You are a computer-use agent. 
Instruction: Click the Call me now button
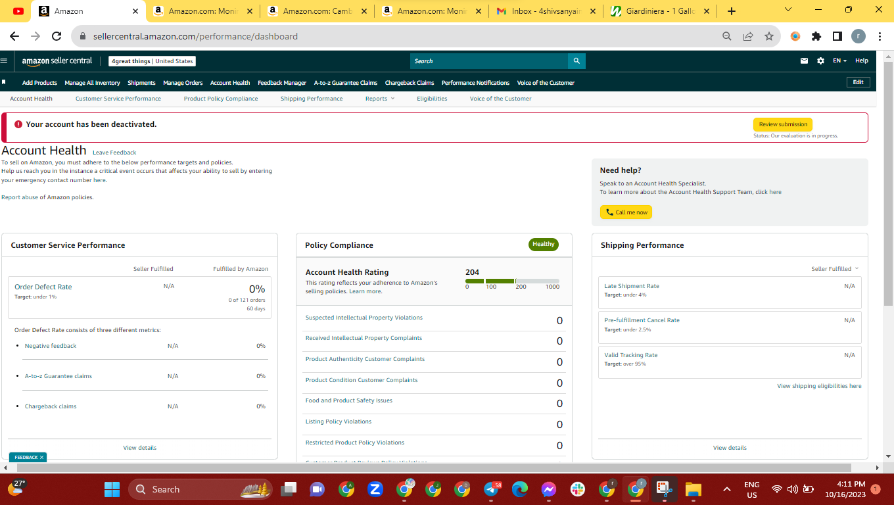626,212
